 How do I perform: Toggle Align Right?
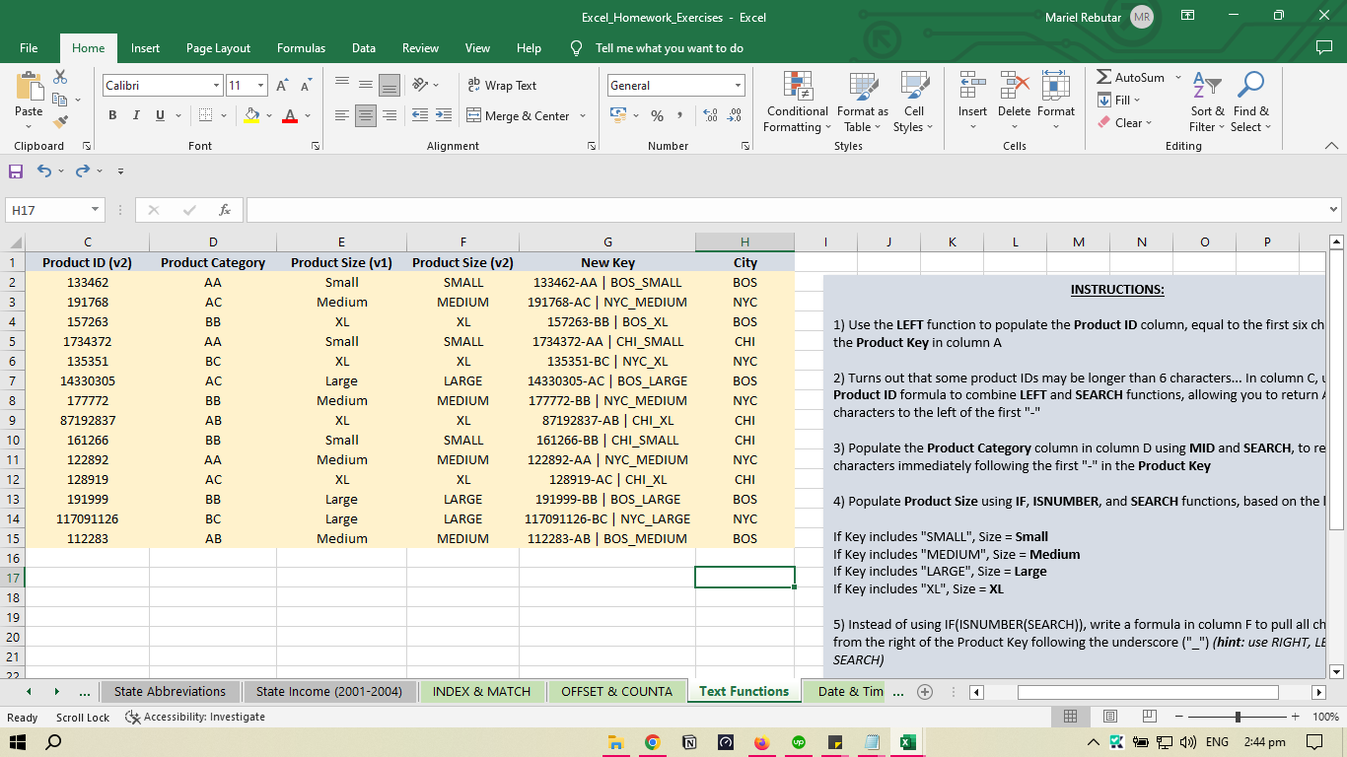point(390,115)
